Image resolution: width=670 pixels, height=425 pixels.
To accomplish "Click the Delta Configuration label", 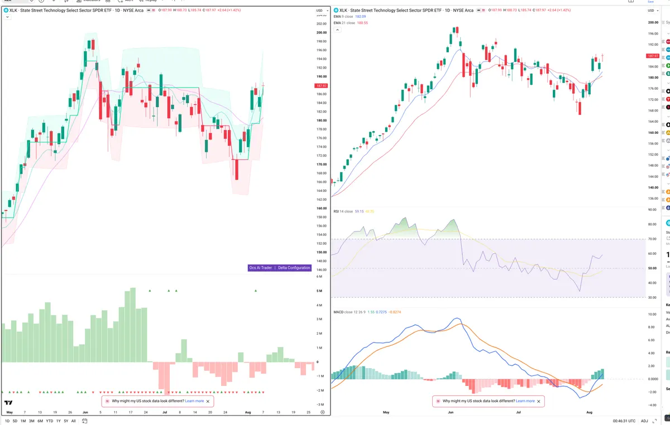I will tap(294, 268).
